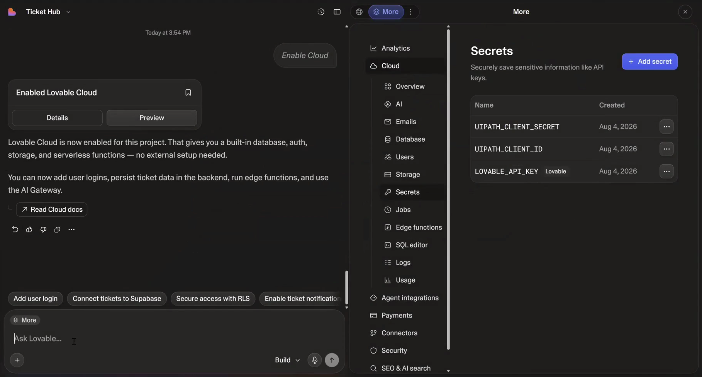702x377 pixels.
Task: Open Security in sidebar
Action: tap(405, 351)
